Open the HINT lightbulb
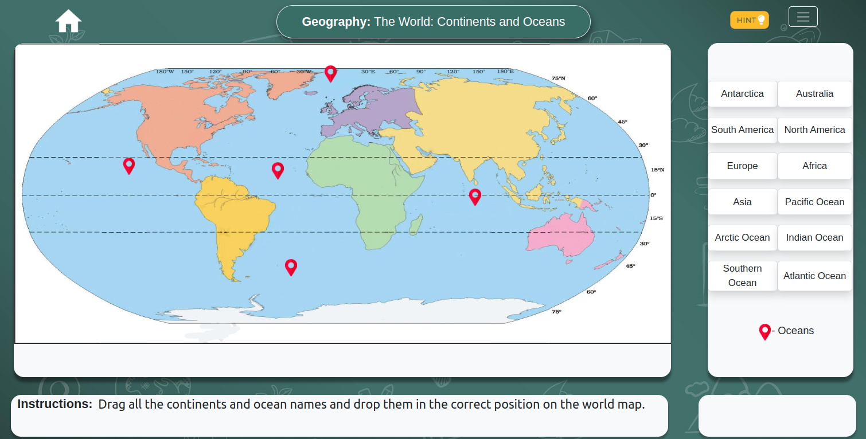Viewport: 866px width, 439px height. 749,19
